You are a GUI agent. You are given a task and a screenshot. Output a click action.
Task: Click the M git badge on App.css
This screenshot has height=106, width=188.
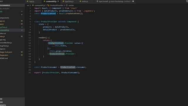(22, 21)
